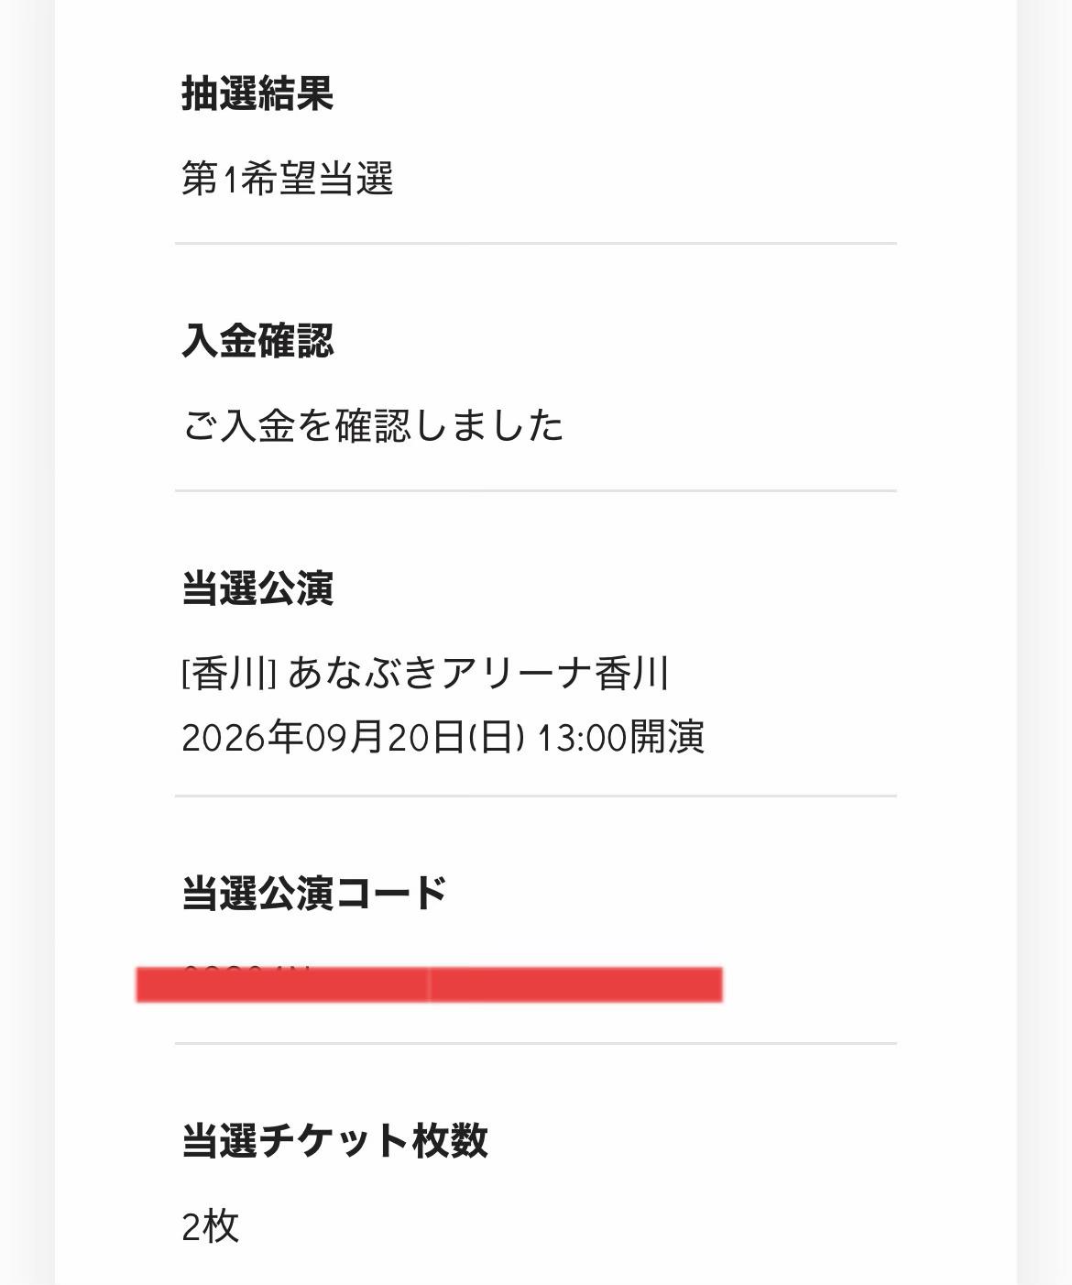The width and height of the screenshot is (1072, 1285).
Task: Click the 入金確認 heading
Action: pos(257,340)
